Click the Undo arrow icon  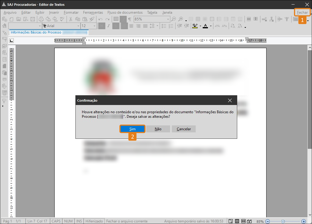100,19
